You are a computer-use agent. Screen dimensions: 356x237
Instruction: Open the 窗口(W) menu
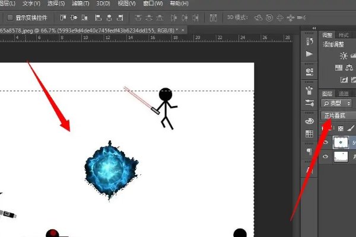coord(151,4)
